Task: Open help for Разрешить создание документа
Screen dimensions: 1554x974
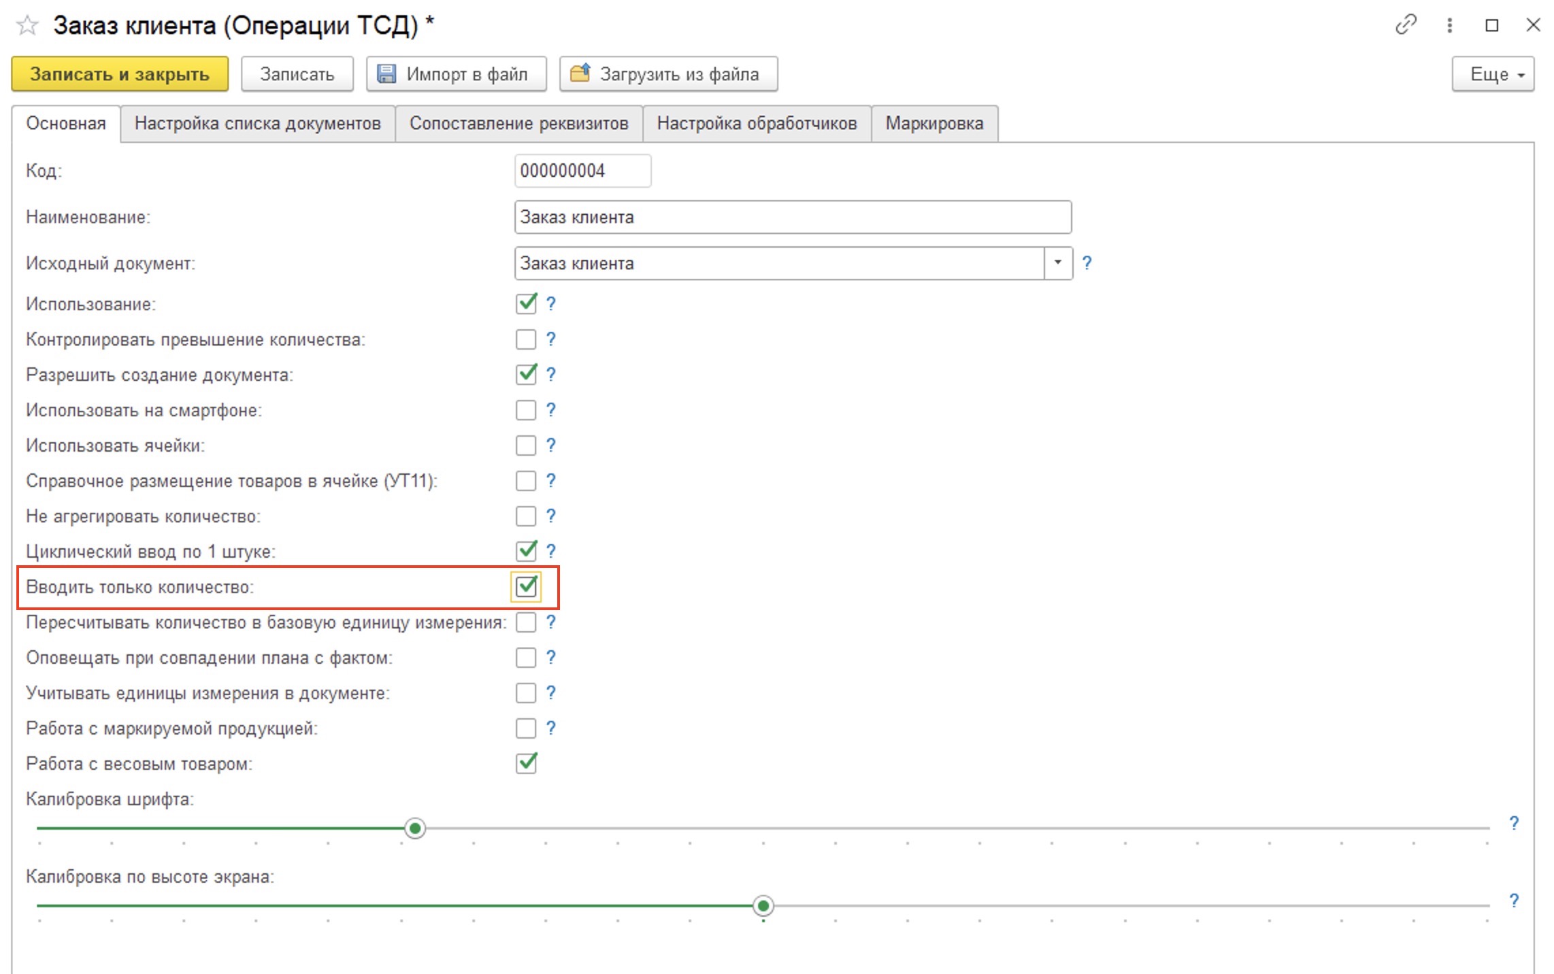Action: (x=551, y=375)
